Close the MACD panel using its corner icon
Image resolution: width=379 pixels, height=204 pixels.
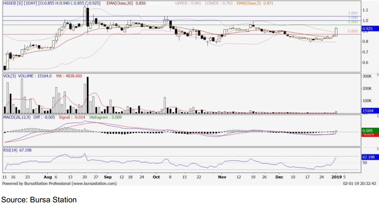pos(378,116)
